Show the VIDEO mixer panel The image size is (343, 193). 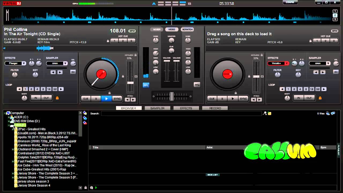(x=172, y=29)
